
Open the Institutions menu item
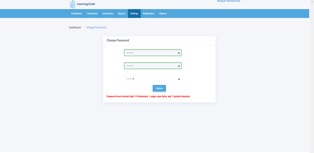coord(108,14)
